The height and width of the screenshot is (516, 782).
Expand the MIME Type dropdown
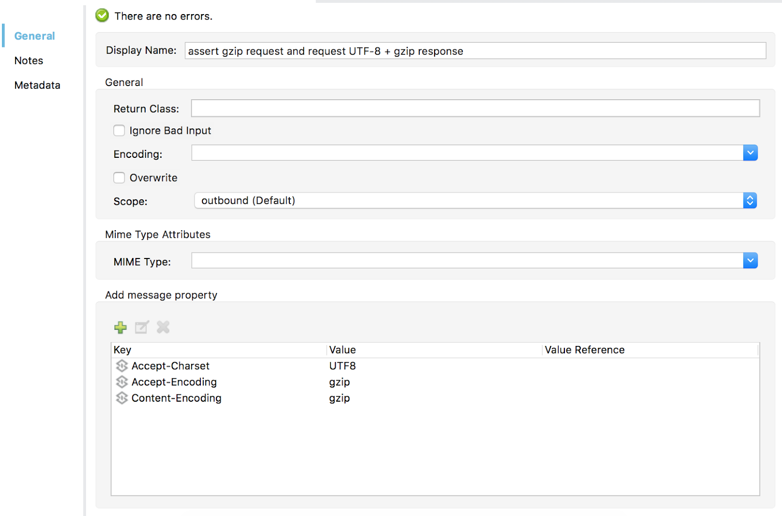click(750, 260)
